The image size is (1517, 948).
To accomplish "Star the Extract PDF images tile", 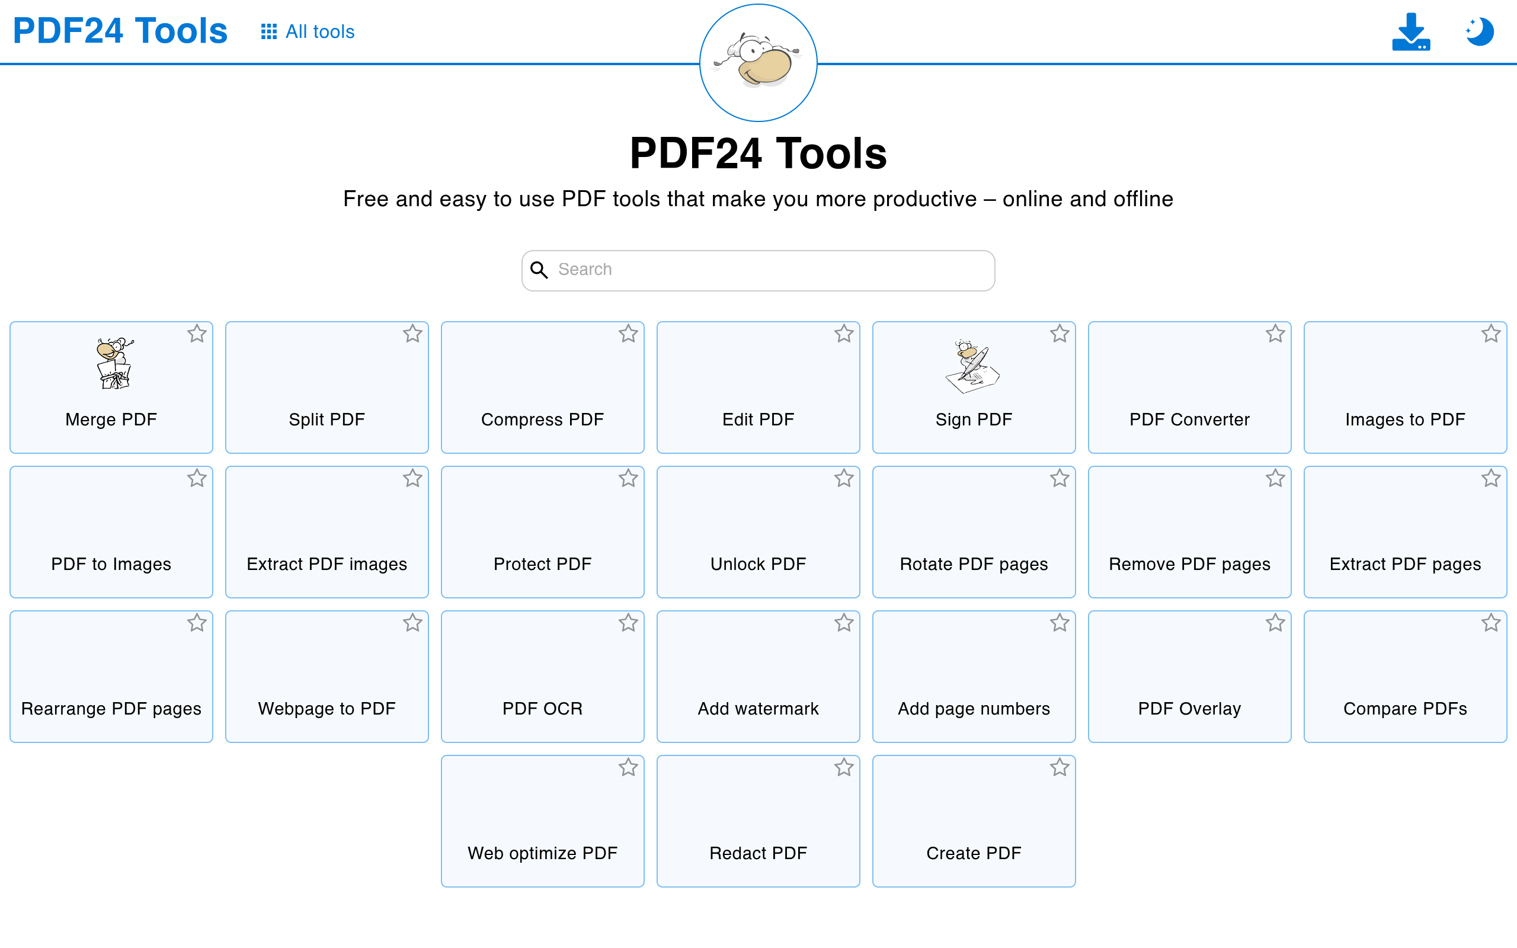I will point(412,478).
